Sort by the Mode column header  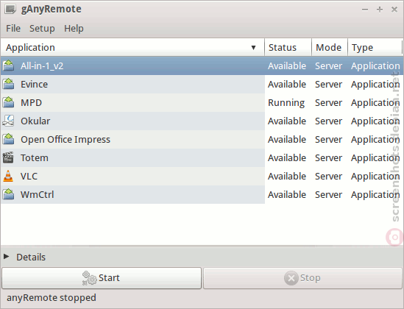click(330, 47)
